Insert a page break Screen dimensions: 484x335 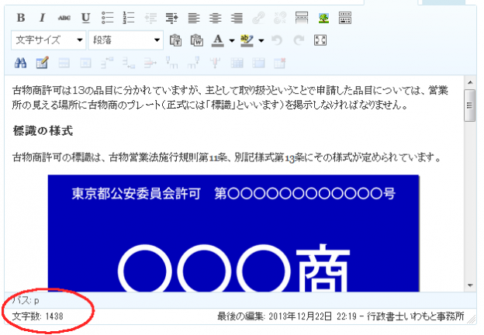(x=345, y=18)
